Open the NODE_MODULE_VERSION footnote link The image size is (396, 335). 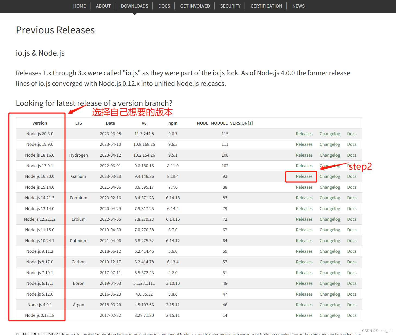(251, 123)
